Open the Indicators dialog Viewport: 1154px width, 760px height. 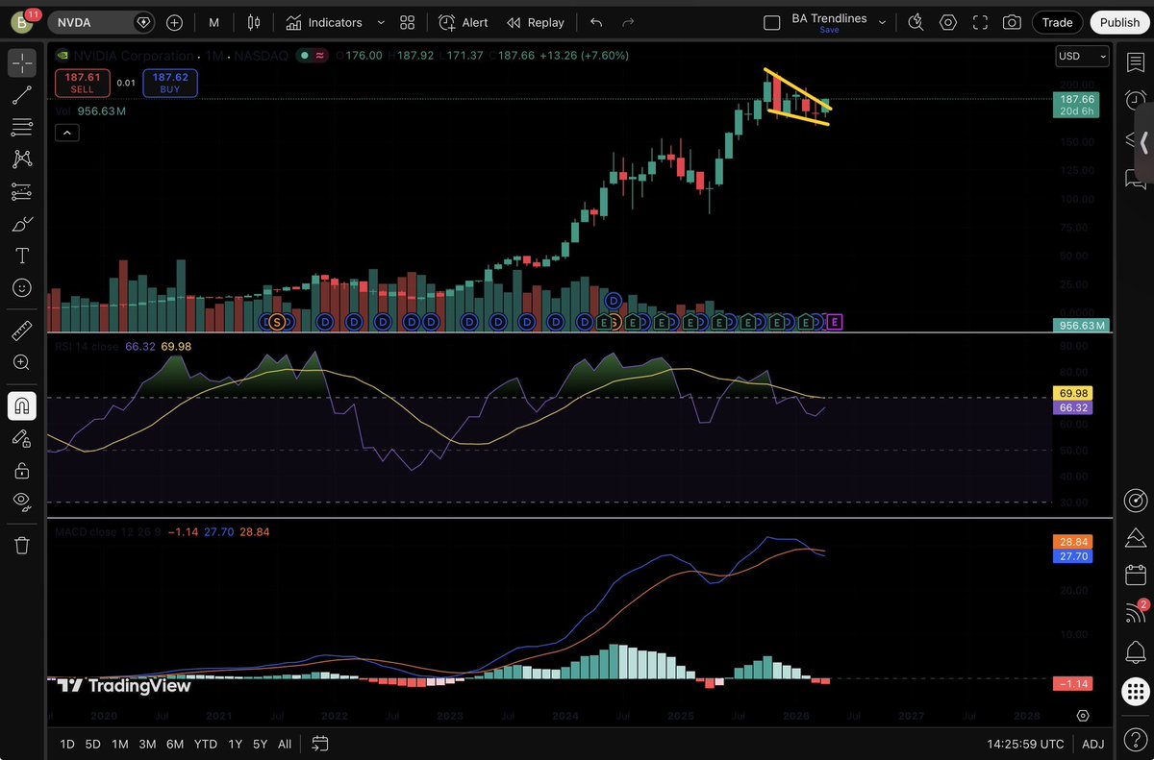(x=324, y=22)
